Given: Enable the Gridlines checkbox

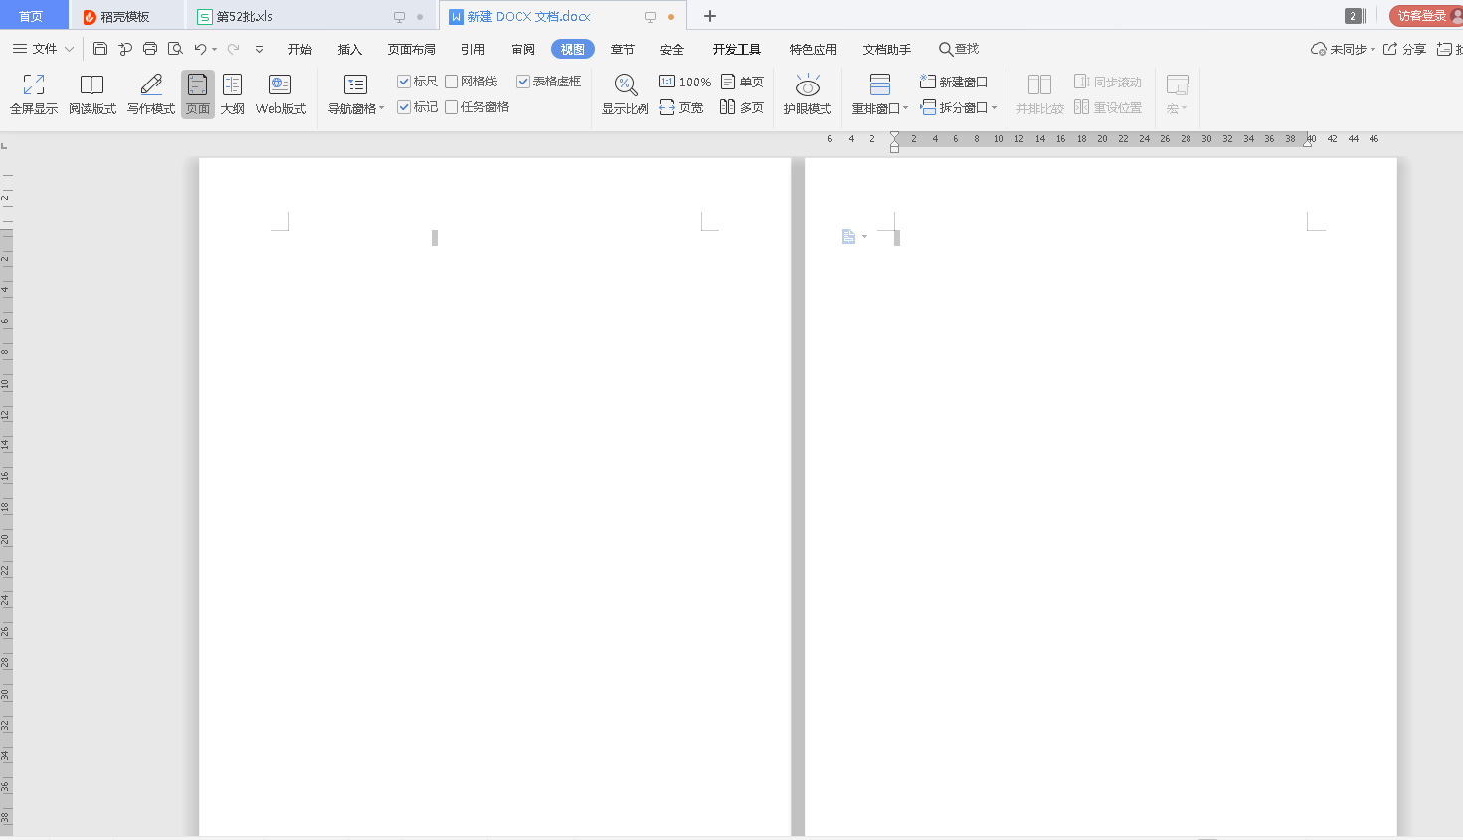Looking at the screenshot, I should click(452, 82).
